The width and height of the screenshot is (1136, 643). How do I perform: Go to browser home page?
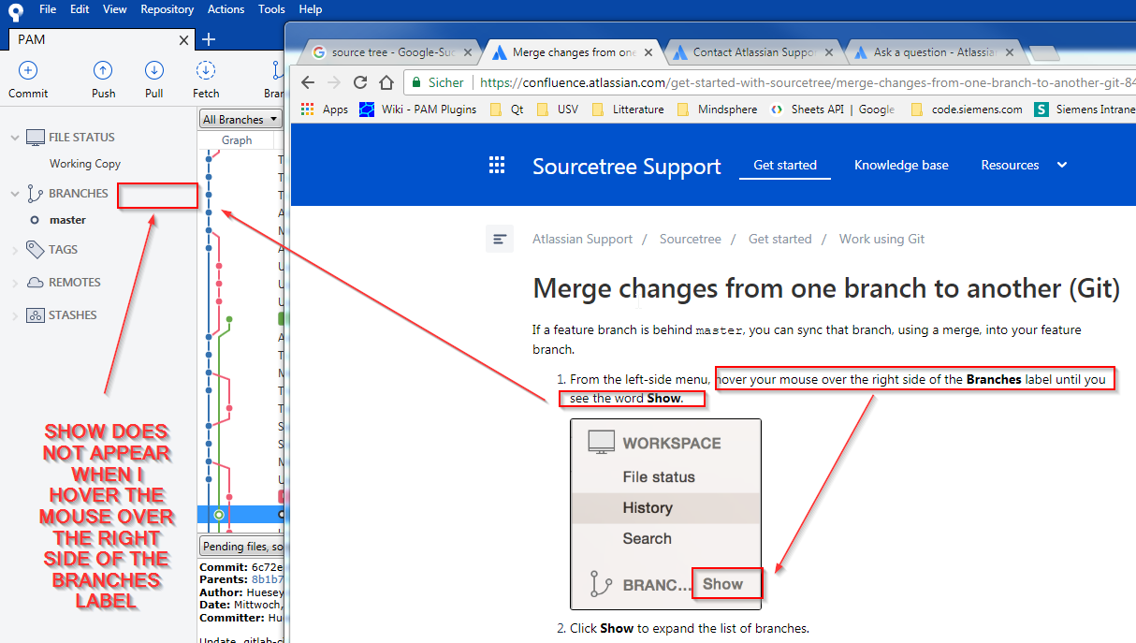tap(386, 82)
